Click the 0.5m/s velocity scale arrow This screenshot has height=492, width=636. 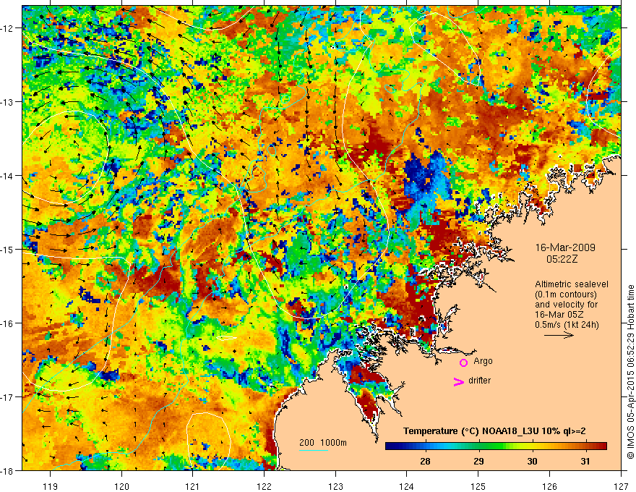click(x=559, y=335)
